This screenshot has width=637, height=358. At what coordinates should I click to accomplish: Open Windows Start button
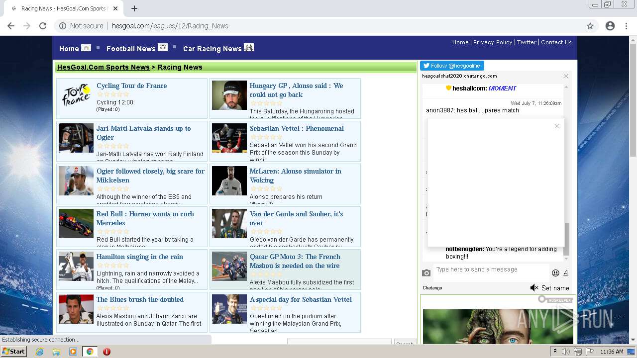(14, 352)
